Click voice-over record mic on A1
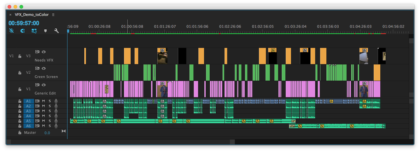Viewport: 420px width, 152px height. (56, 101)
